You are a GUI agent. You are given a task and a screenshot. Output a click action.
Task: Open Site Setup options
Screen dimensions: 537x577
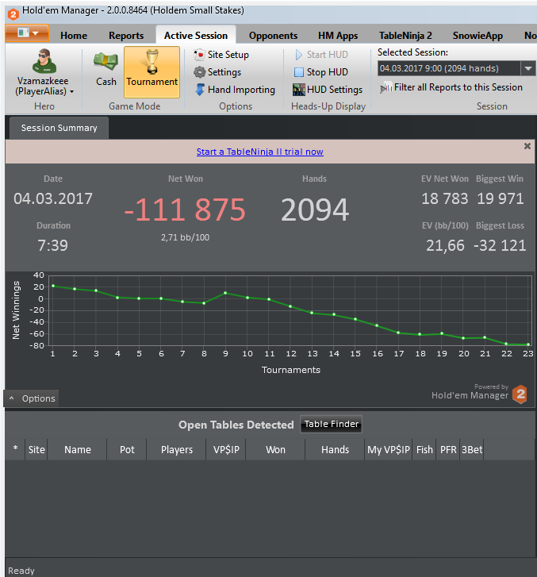221,55
